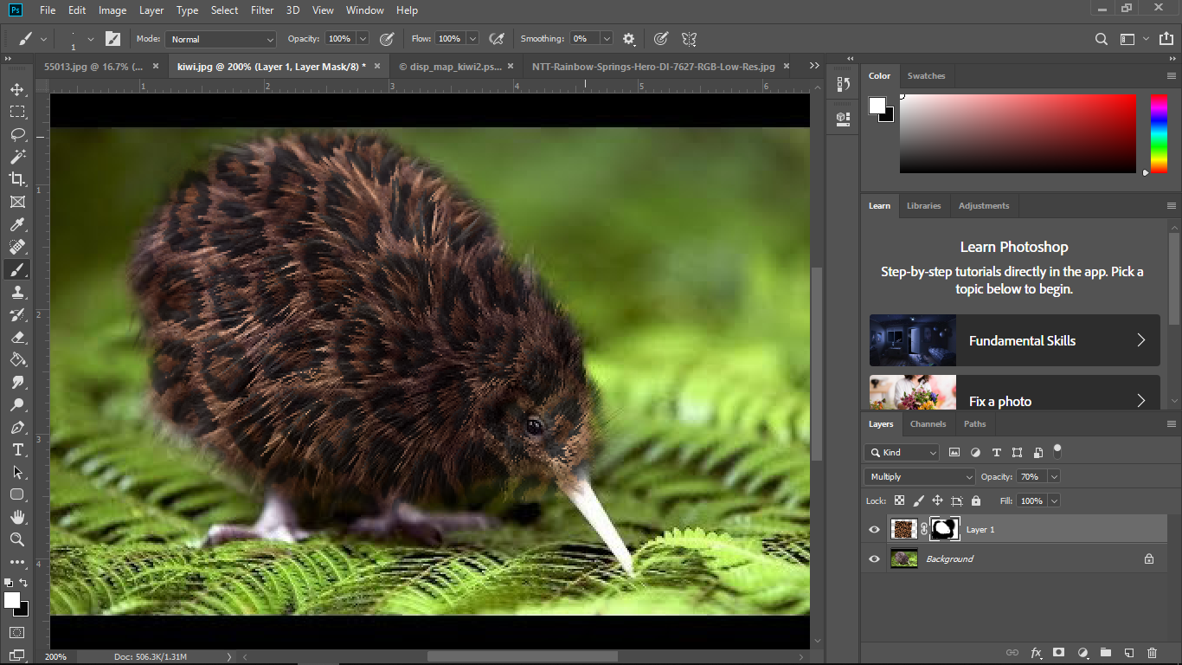The width and height of the screenshot is (1182, 665).
Task: Select the Hand tool
Action: tap(17, 517)
